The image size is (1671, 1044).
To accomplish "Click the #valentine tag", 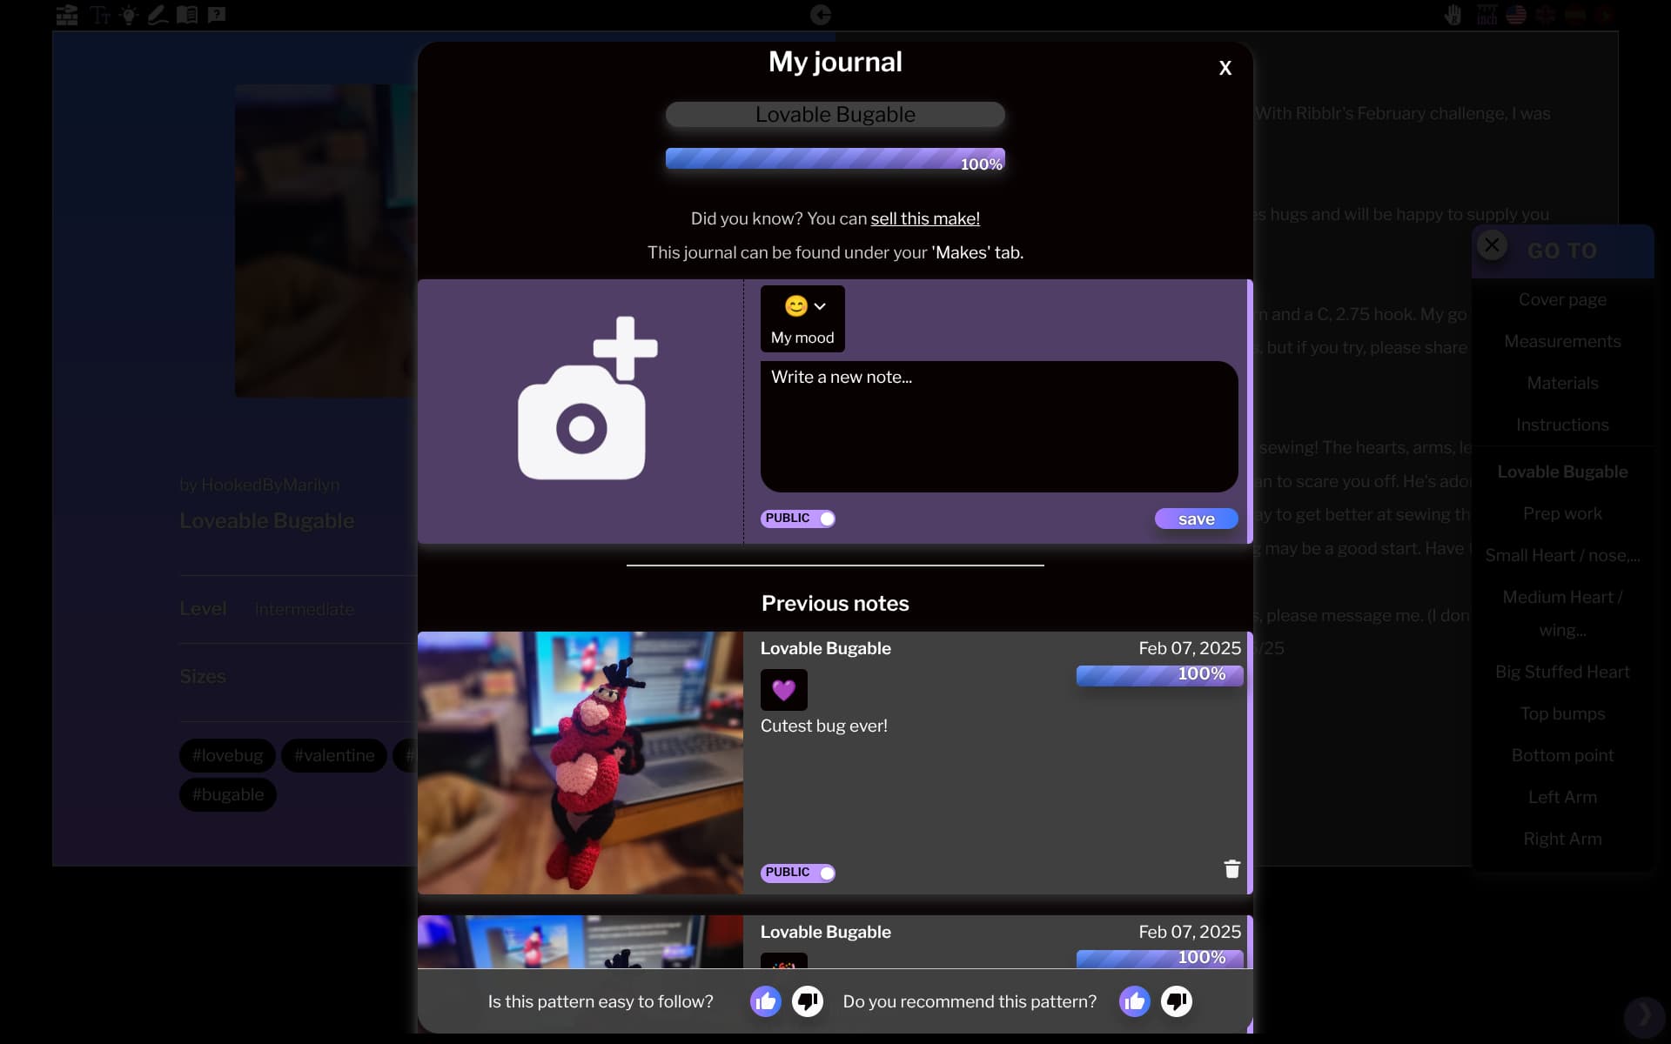I will coord(334,755).
